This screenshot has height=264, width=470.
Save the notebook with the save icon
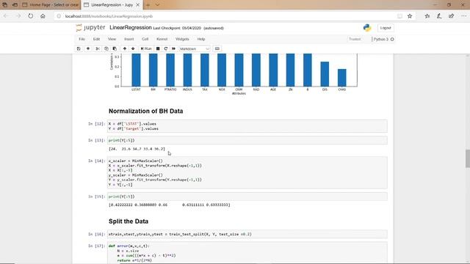pyautogui.click(x=79, y=48)
